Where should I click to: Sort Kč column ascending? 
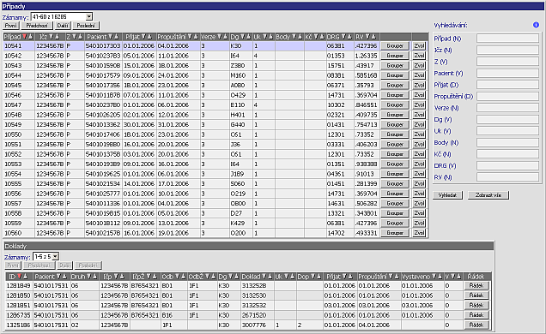pyautogui.click(x=321, y=37)
